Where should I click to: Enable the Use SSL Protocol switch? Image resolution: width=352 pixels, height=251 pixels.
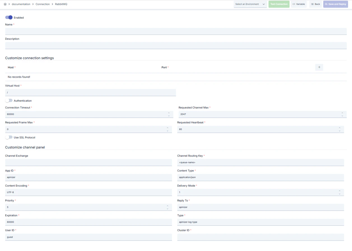tap(9, 137)
